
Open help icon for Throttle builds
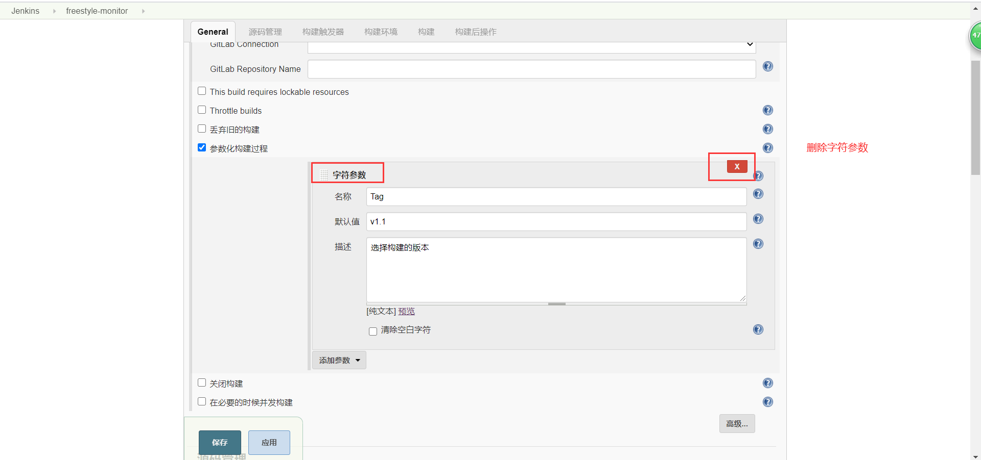tap(767, 110)
